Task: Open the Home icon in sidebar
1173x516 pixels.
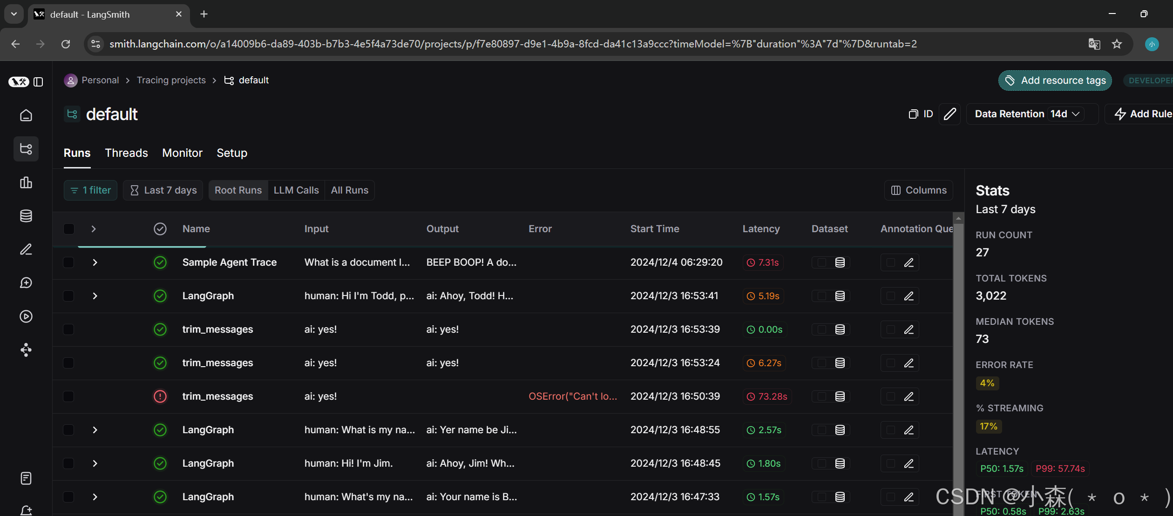Action: [x=26, y=115]
